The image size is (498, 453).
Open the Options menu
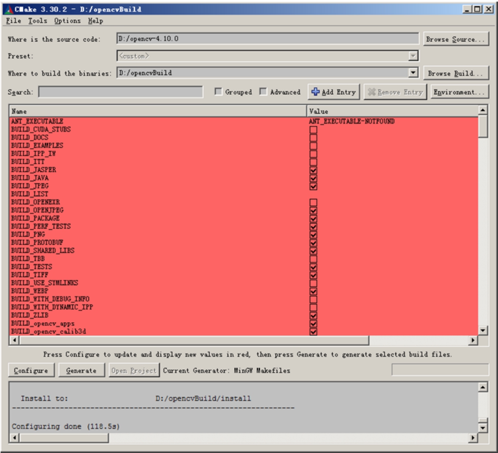[x=68, y=21]
